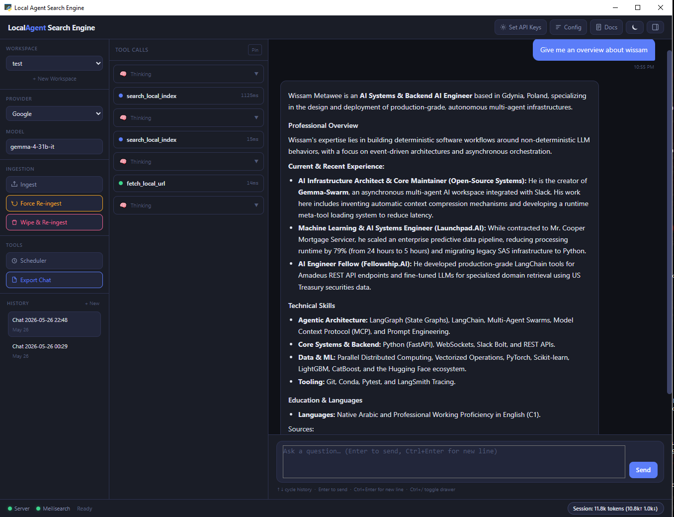
Task: Click the Professional Overview heading
Action: (323, 125)
